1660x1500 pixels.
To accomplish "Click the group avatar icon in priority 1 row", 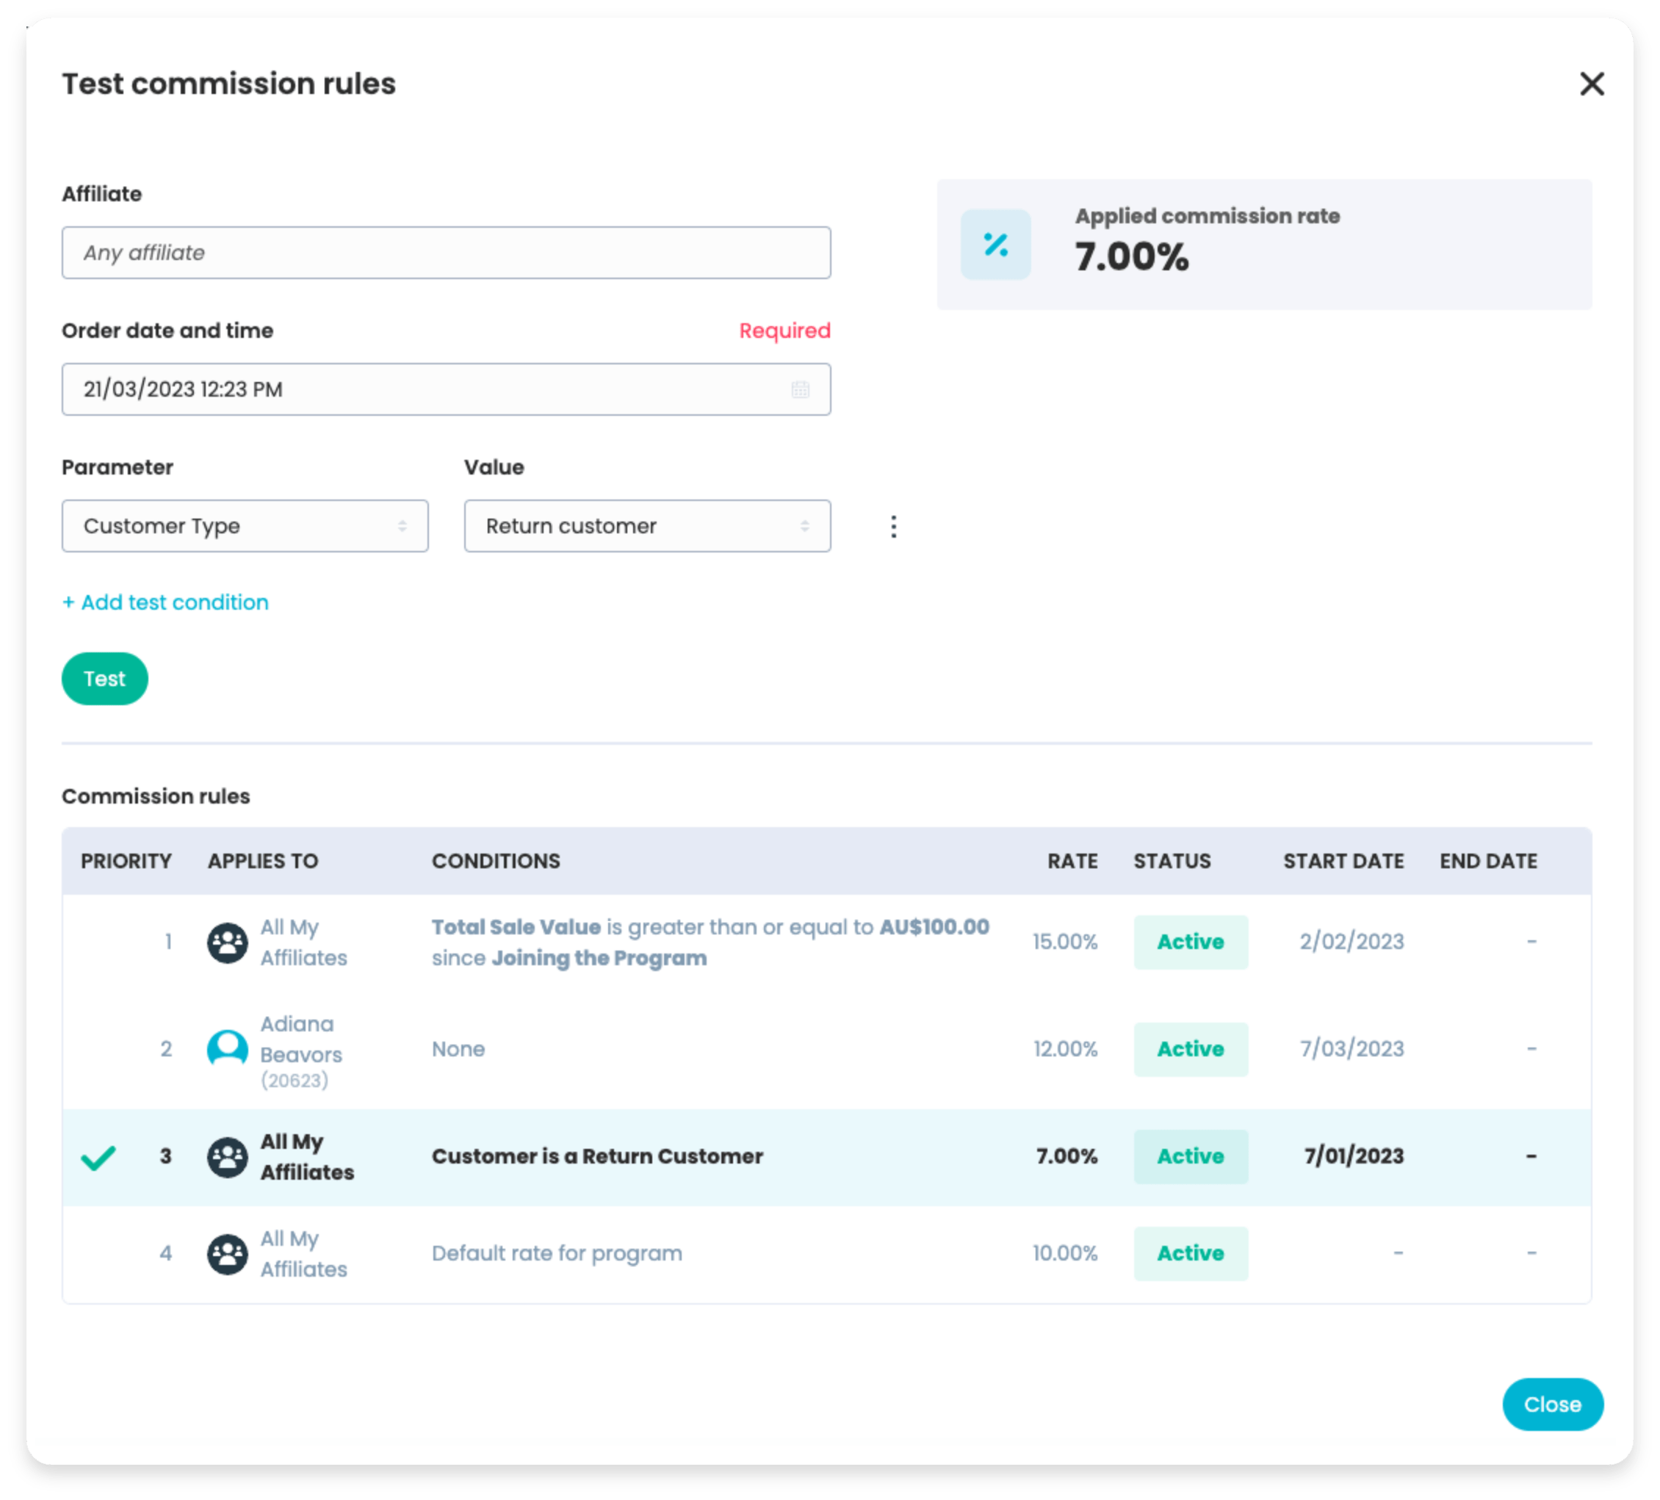I will tap(227, 942).
